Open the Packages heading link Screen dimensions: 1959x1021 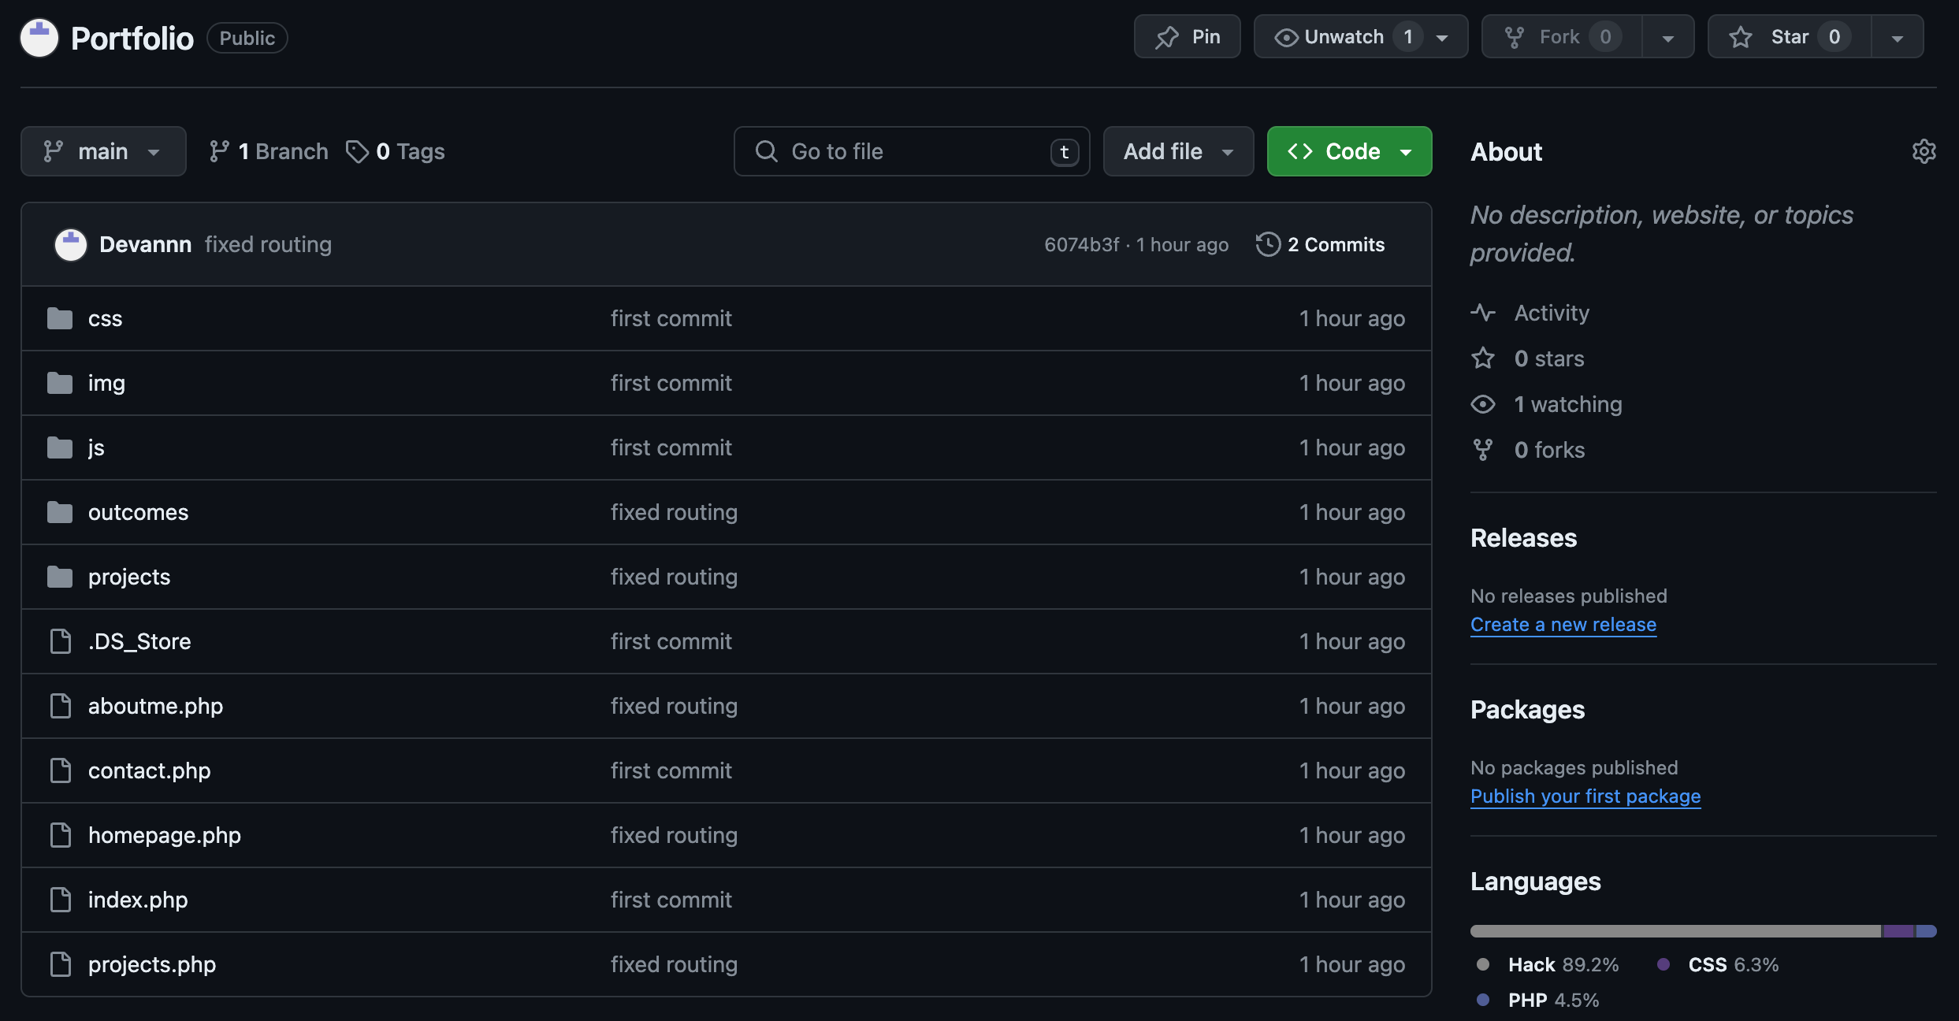pyautogui.click(x=1527, y=710)
